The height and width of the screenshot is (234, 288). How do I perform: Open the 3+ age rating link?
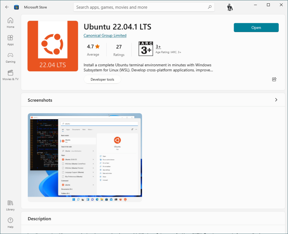pyautogui.click(x=158, y=47)
